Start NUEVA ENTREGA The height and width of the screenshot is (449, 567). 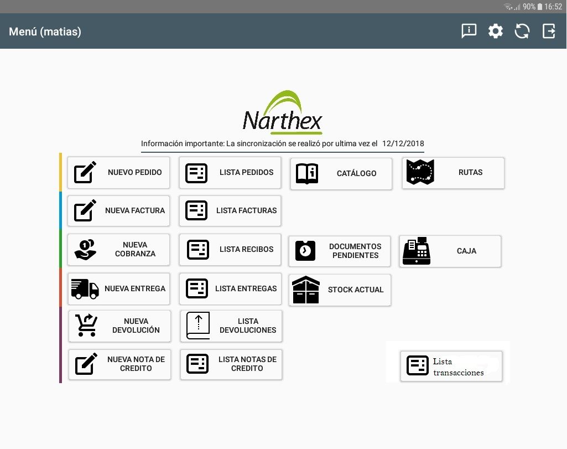coord(118,288)
